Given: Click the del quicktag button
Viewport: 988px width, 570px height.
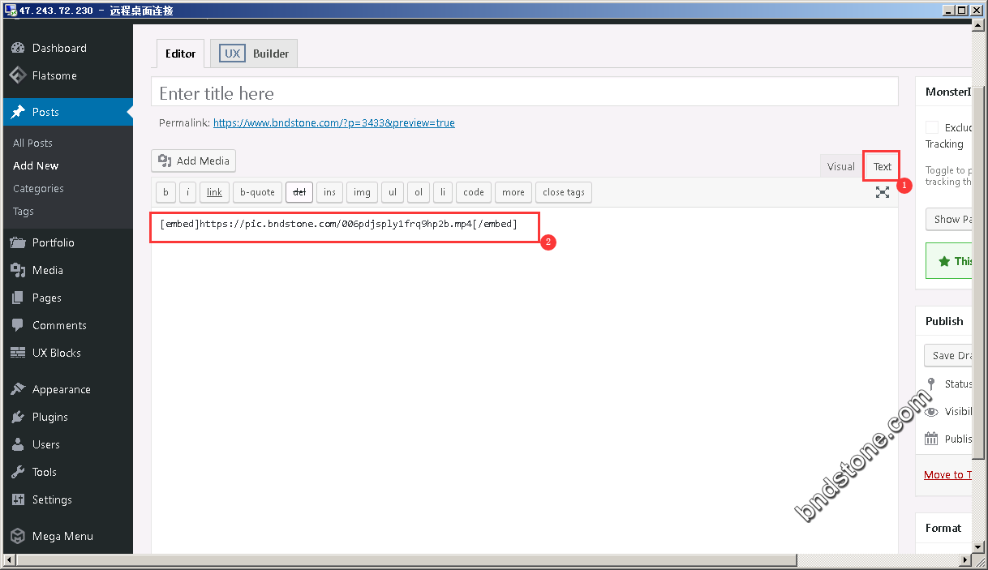Looking at the screenshot, I should (x=299, y=192).
